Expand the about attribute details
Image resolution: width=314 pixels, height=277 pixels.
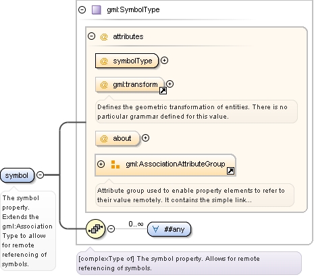point(146,138)
